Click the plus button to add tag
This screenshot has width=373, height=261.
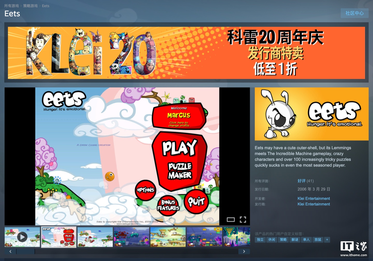point(327,240)
